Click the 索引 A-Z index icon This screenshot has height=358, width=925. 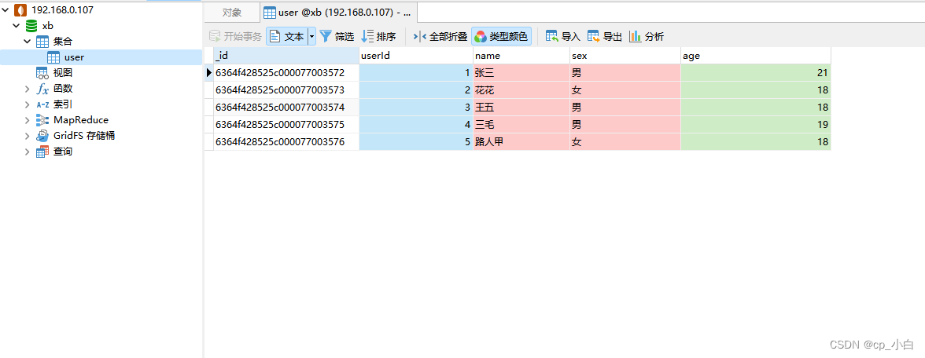42,104
